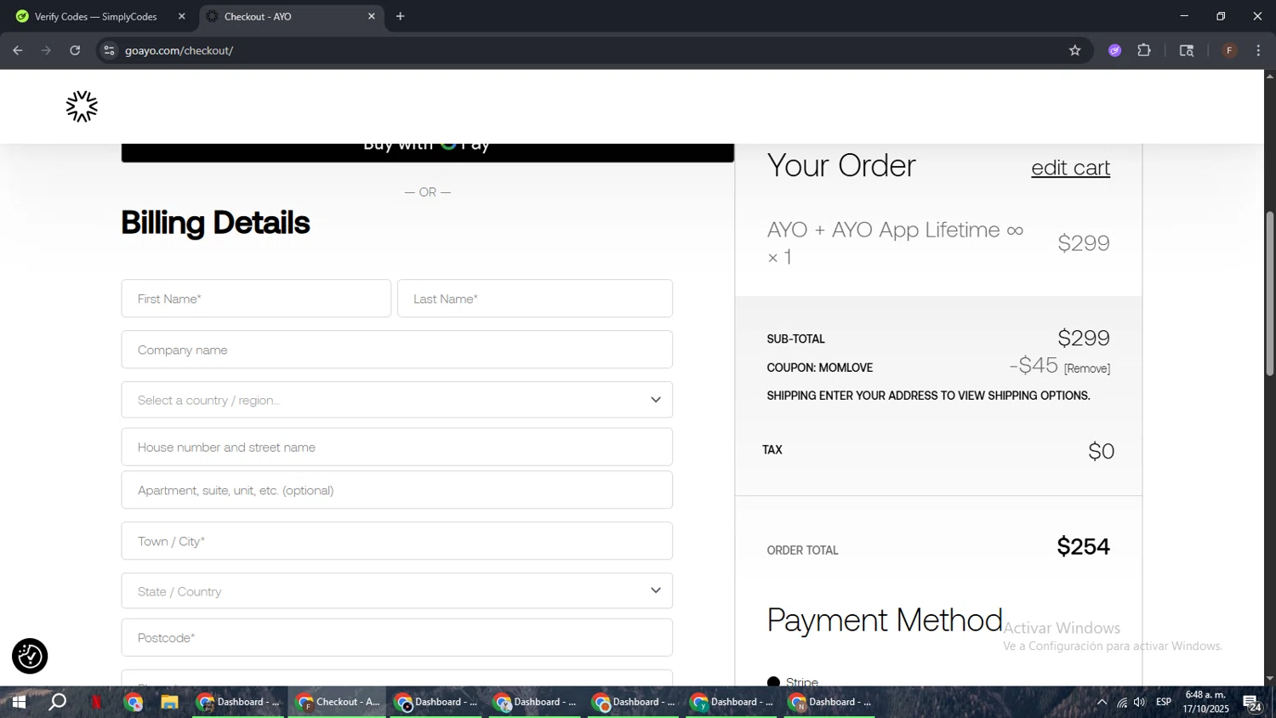Image resolution: width=1276 pixels, height=718 pixels.
Task: Open the tab search side panel icon
Action: tap(1187, 50)
